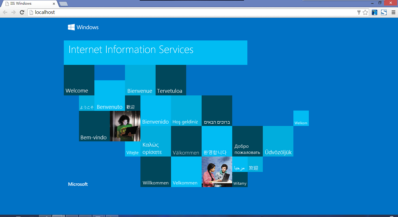Click the page info icon beside localhost

[x=31, y=12]
